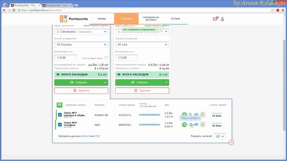Expand the arrow on second Собрать button
Viewport: 287px width, 161px height.
166,82
